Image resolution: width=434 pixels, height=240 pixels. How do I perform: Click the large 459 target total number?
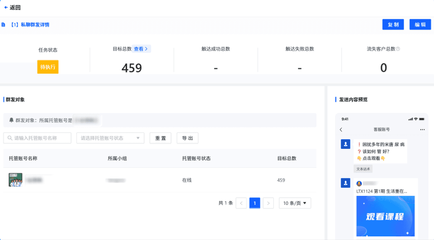coord(132,68)
